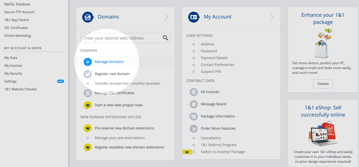This screenshot has height=167, width=359.
Task: Click the Package Information box icon
Action: coord(193,116)
